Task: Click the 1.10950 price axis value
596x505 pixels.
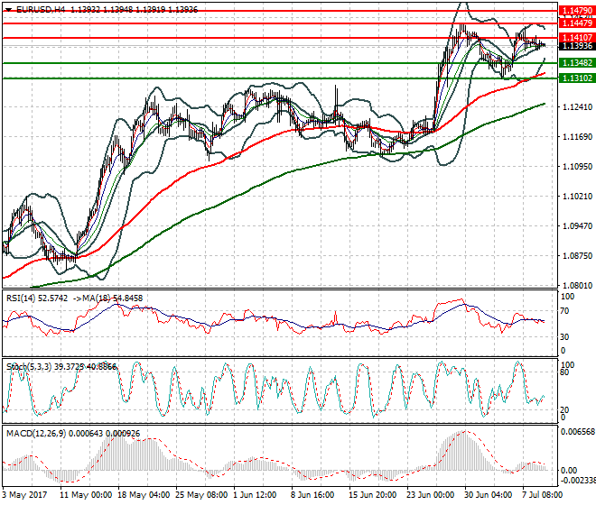Action: [577, 166]
